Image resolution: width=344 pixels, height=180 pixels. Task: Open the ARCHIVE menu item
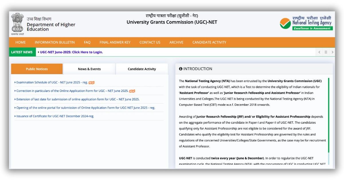176,42
